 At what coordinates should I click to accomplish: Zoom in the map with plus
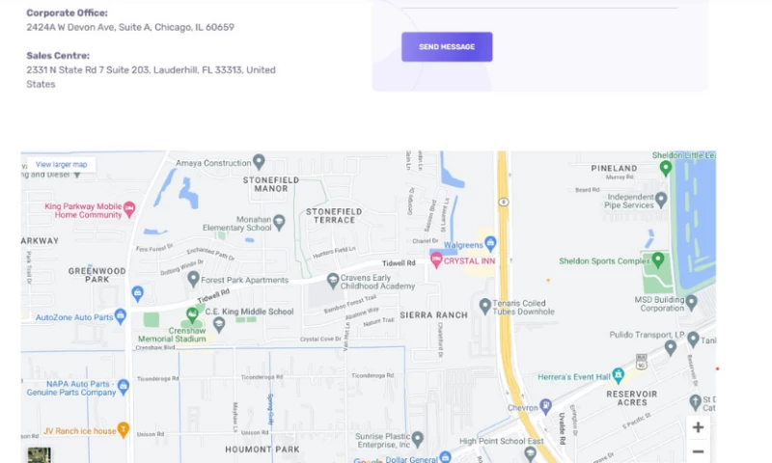[698, 427]
